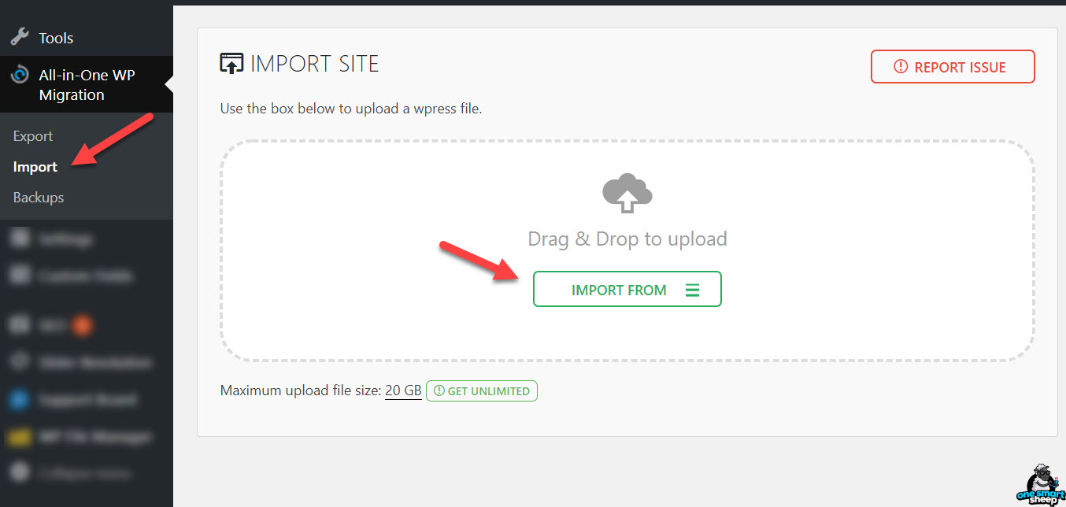Click the orange notification badge in sidebar
1066x507 pixels.
point(82,324)
